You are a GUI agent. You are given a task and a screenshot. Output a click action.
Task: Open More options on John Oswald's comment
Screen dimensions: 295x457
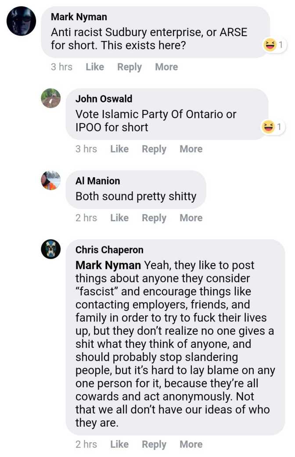point(191,149)
